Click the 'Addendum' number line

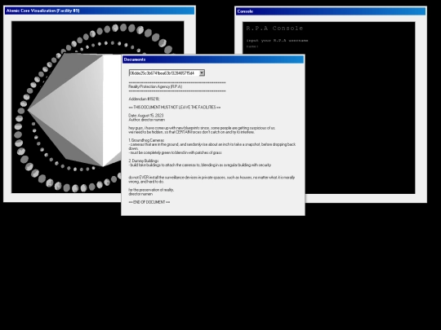pos(144,99)
